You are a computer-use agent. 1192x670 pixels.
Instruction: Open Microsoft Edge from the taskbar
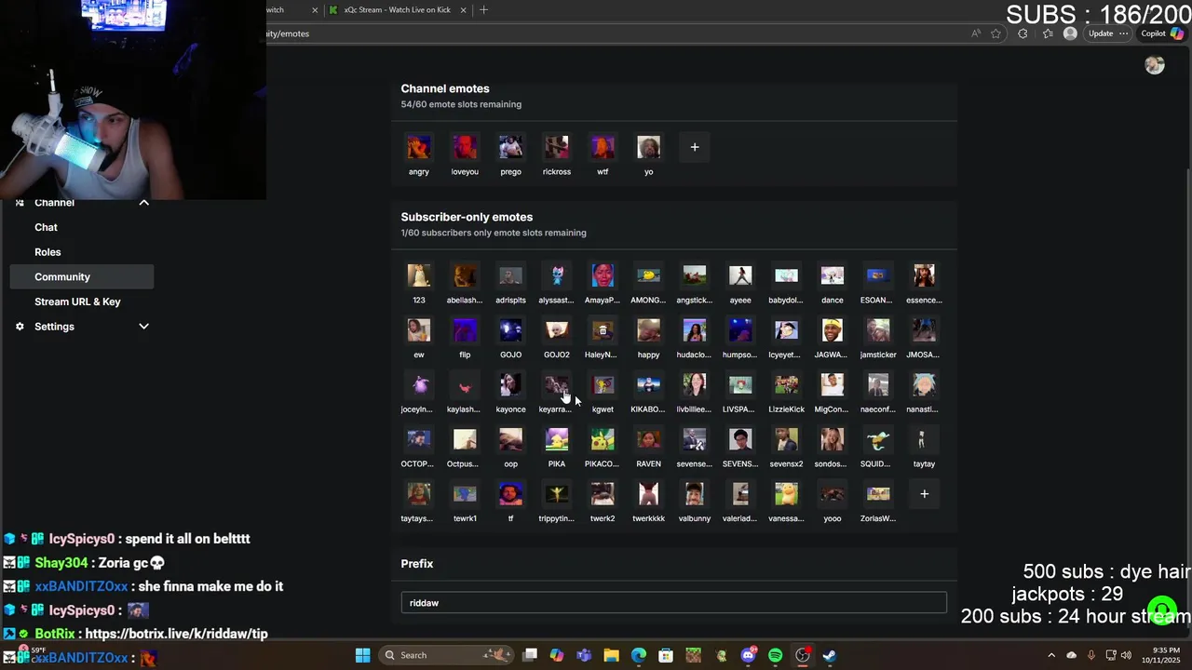click(639, 655)
